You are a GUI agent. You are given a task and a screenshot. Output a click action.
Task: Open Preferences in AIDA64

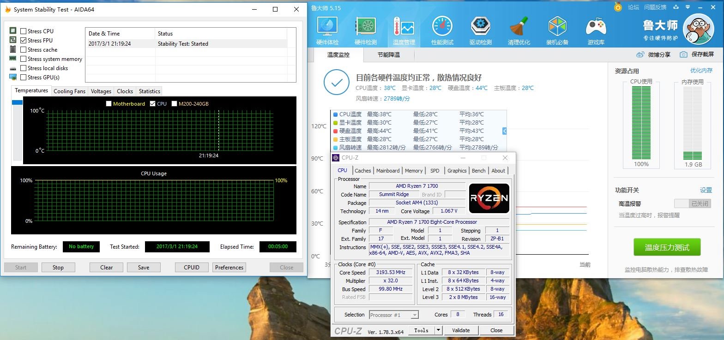[229, 268]
